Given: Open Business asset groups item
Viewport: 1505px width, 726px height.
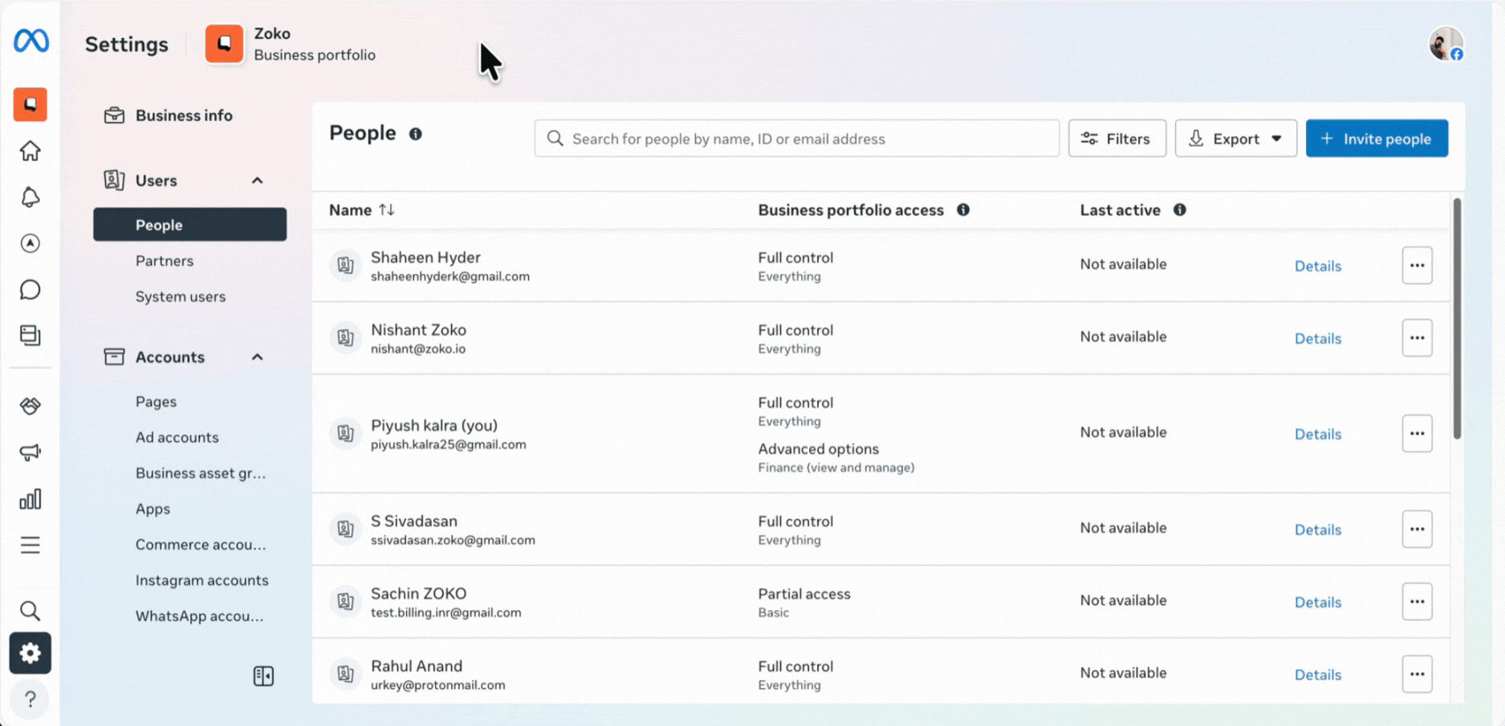Looking at the screenshot, I should 201,473.
